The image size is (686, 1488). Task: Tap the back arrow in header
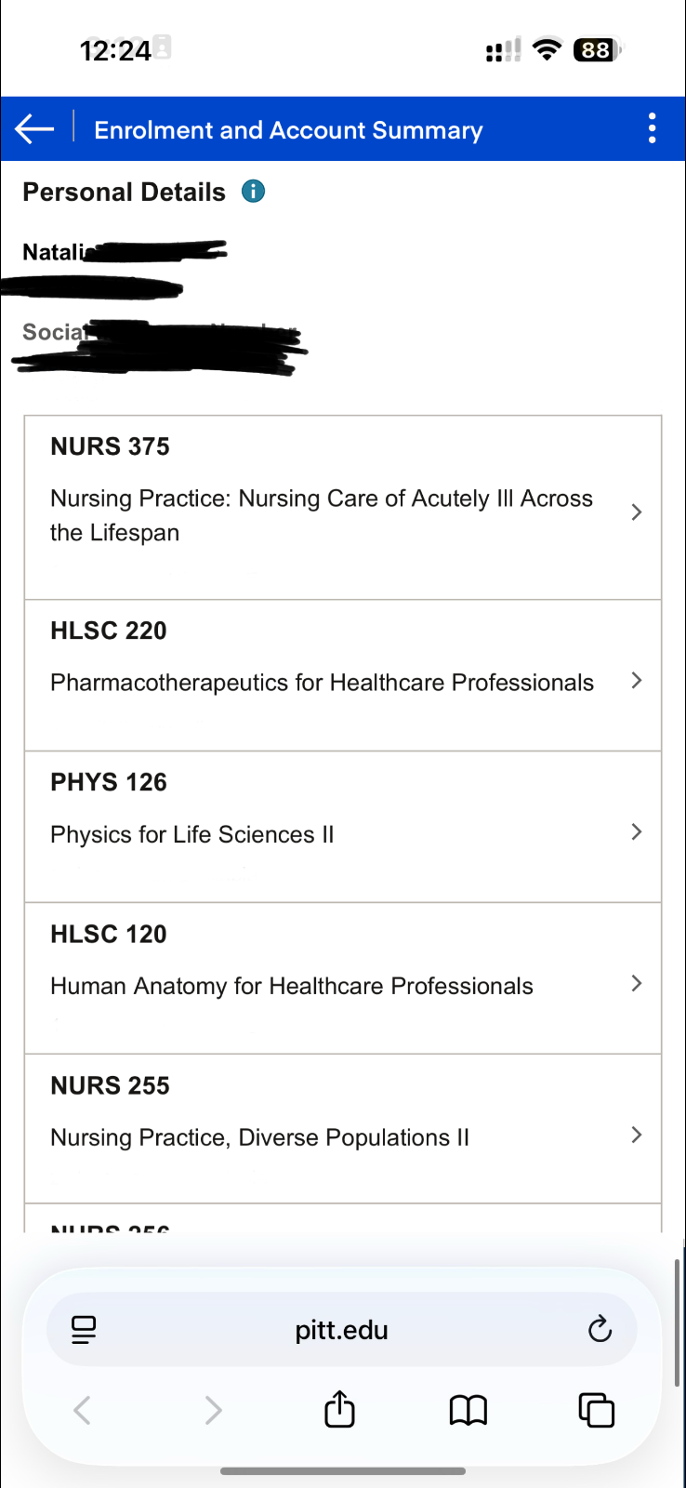(35, 129)
